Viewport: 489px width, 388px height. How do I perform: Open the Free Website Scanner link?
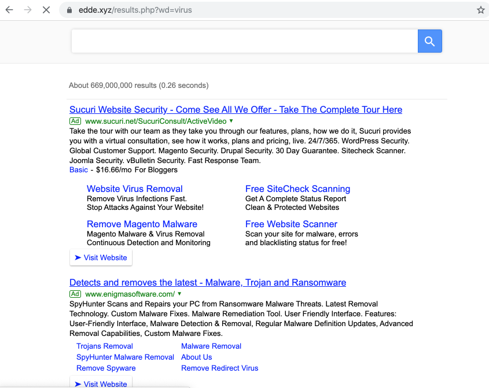pos(291,224)
